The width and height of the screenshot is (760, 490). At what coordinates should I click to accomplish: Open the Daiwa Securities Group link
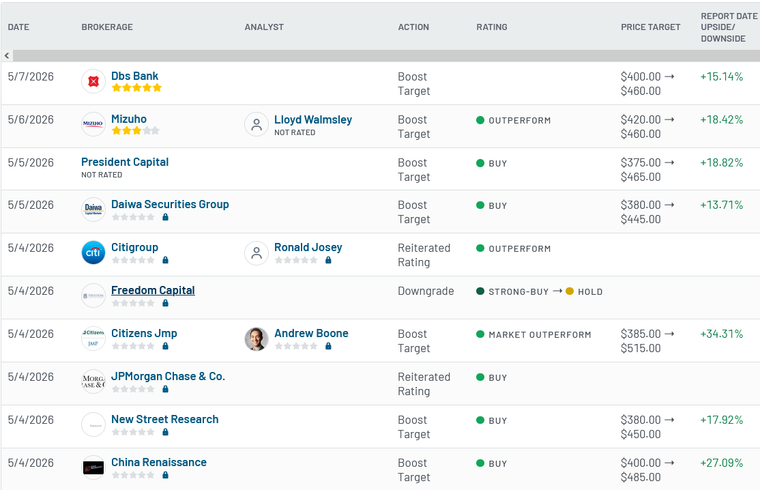[170, 204]
